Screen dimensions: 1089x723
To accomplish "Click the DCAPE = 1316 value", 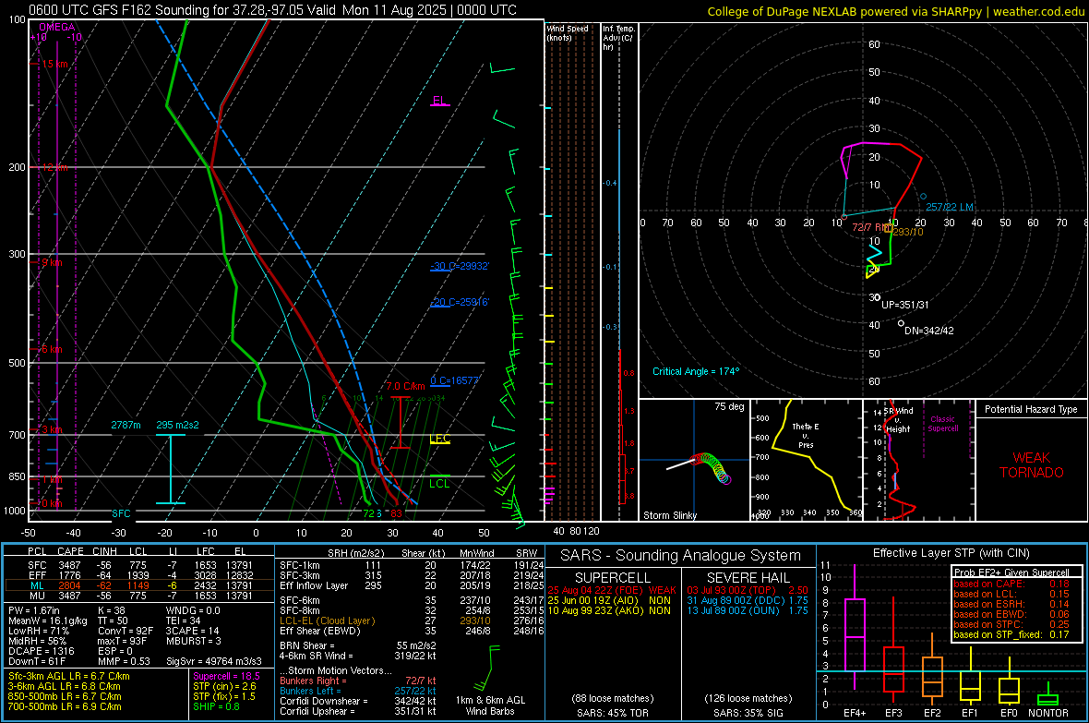I will click(41, 651).
